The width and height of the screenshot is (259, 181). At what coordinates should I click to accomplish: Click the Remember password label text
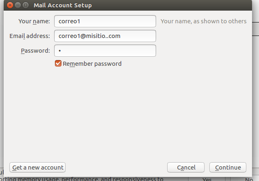pos(92,64)
